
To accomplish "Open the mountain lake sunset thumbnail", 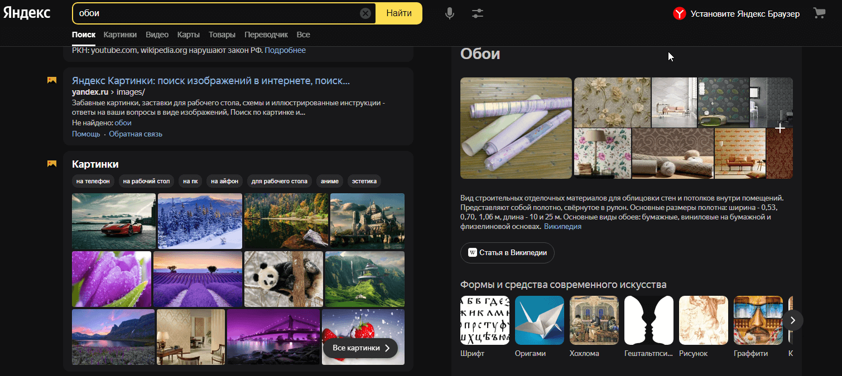I will (113, 337).
